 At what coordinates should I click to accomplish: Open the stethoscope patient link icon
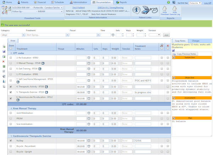point(154,10)
